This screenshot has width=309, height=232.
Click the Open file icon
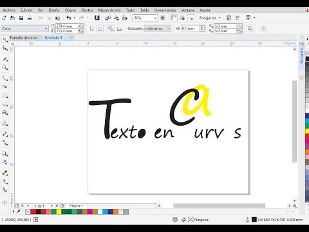pyautogui.click(x=13, y=18)
